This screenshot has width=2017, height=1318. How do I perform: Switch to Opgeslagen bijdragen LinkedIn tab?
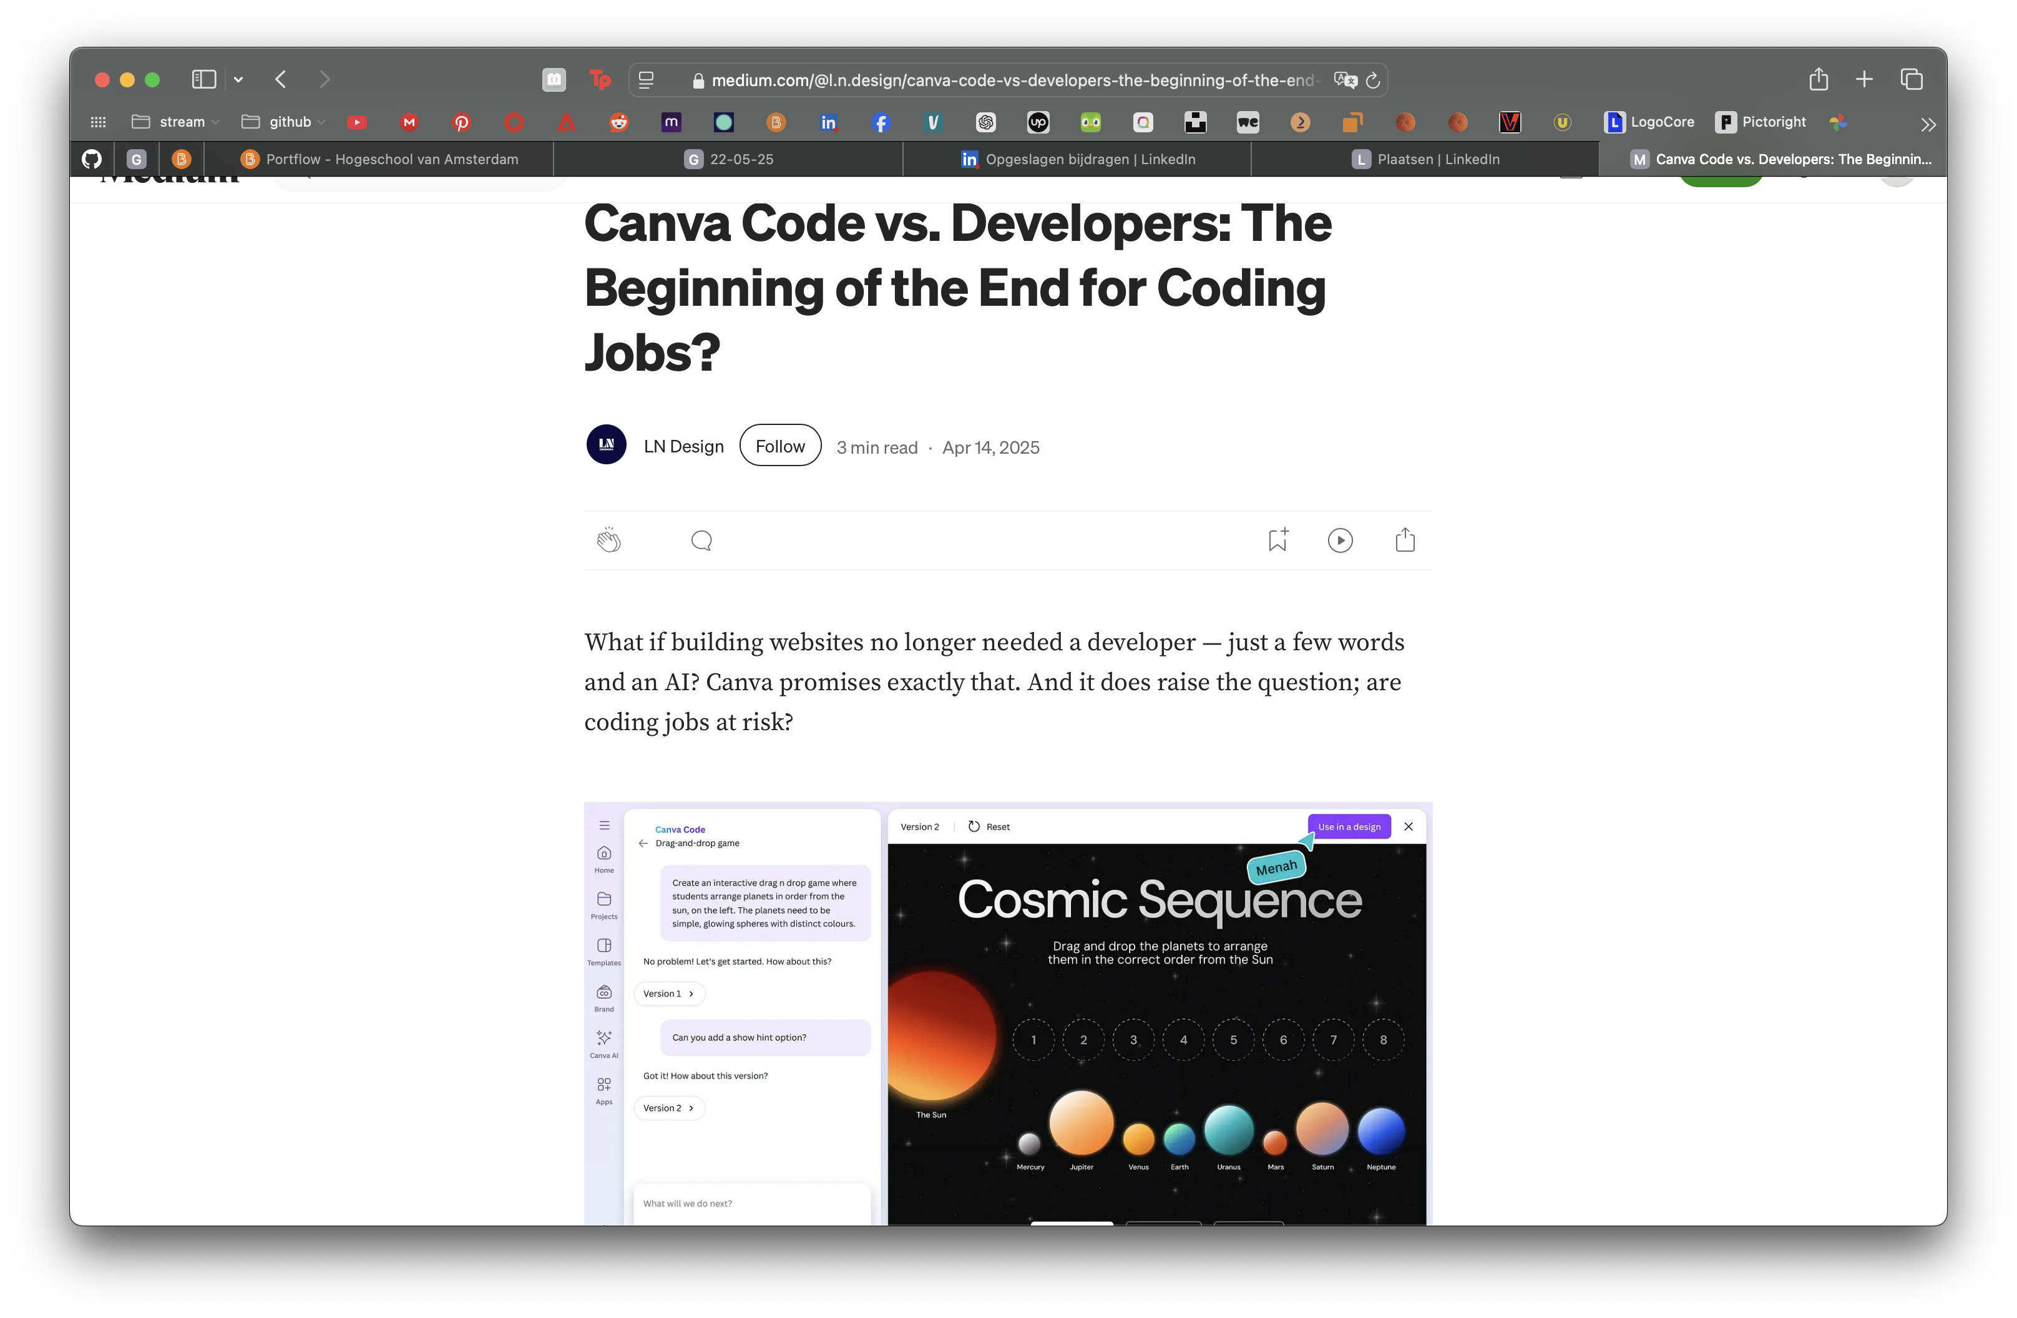coord(1077,159)
